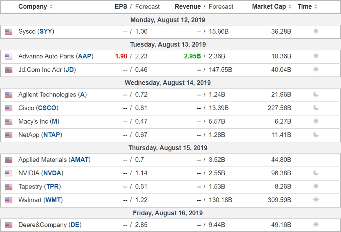The width and height of the screenshot is (341, 232).
Task: Click the flag icon beside Agilent Technologies
Action: (x=8, y=95)
